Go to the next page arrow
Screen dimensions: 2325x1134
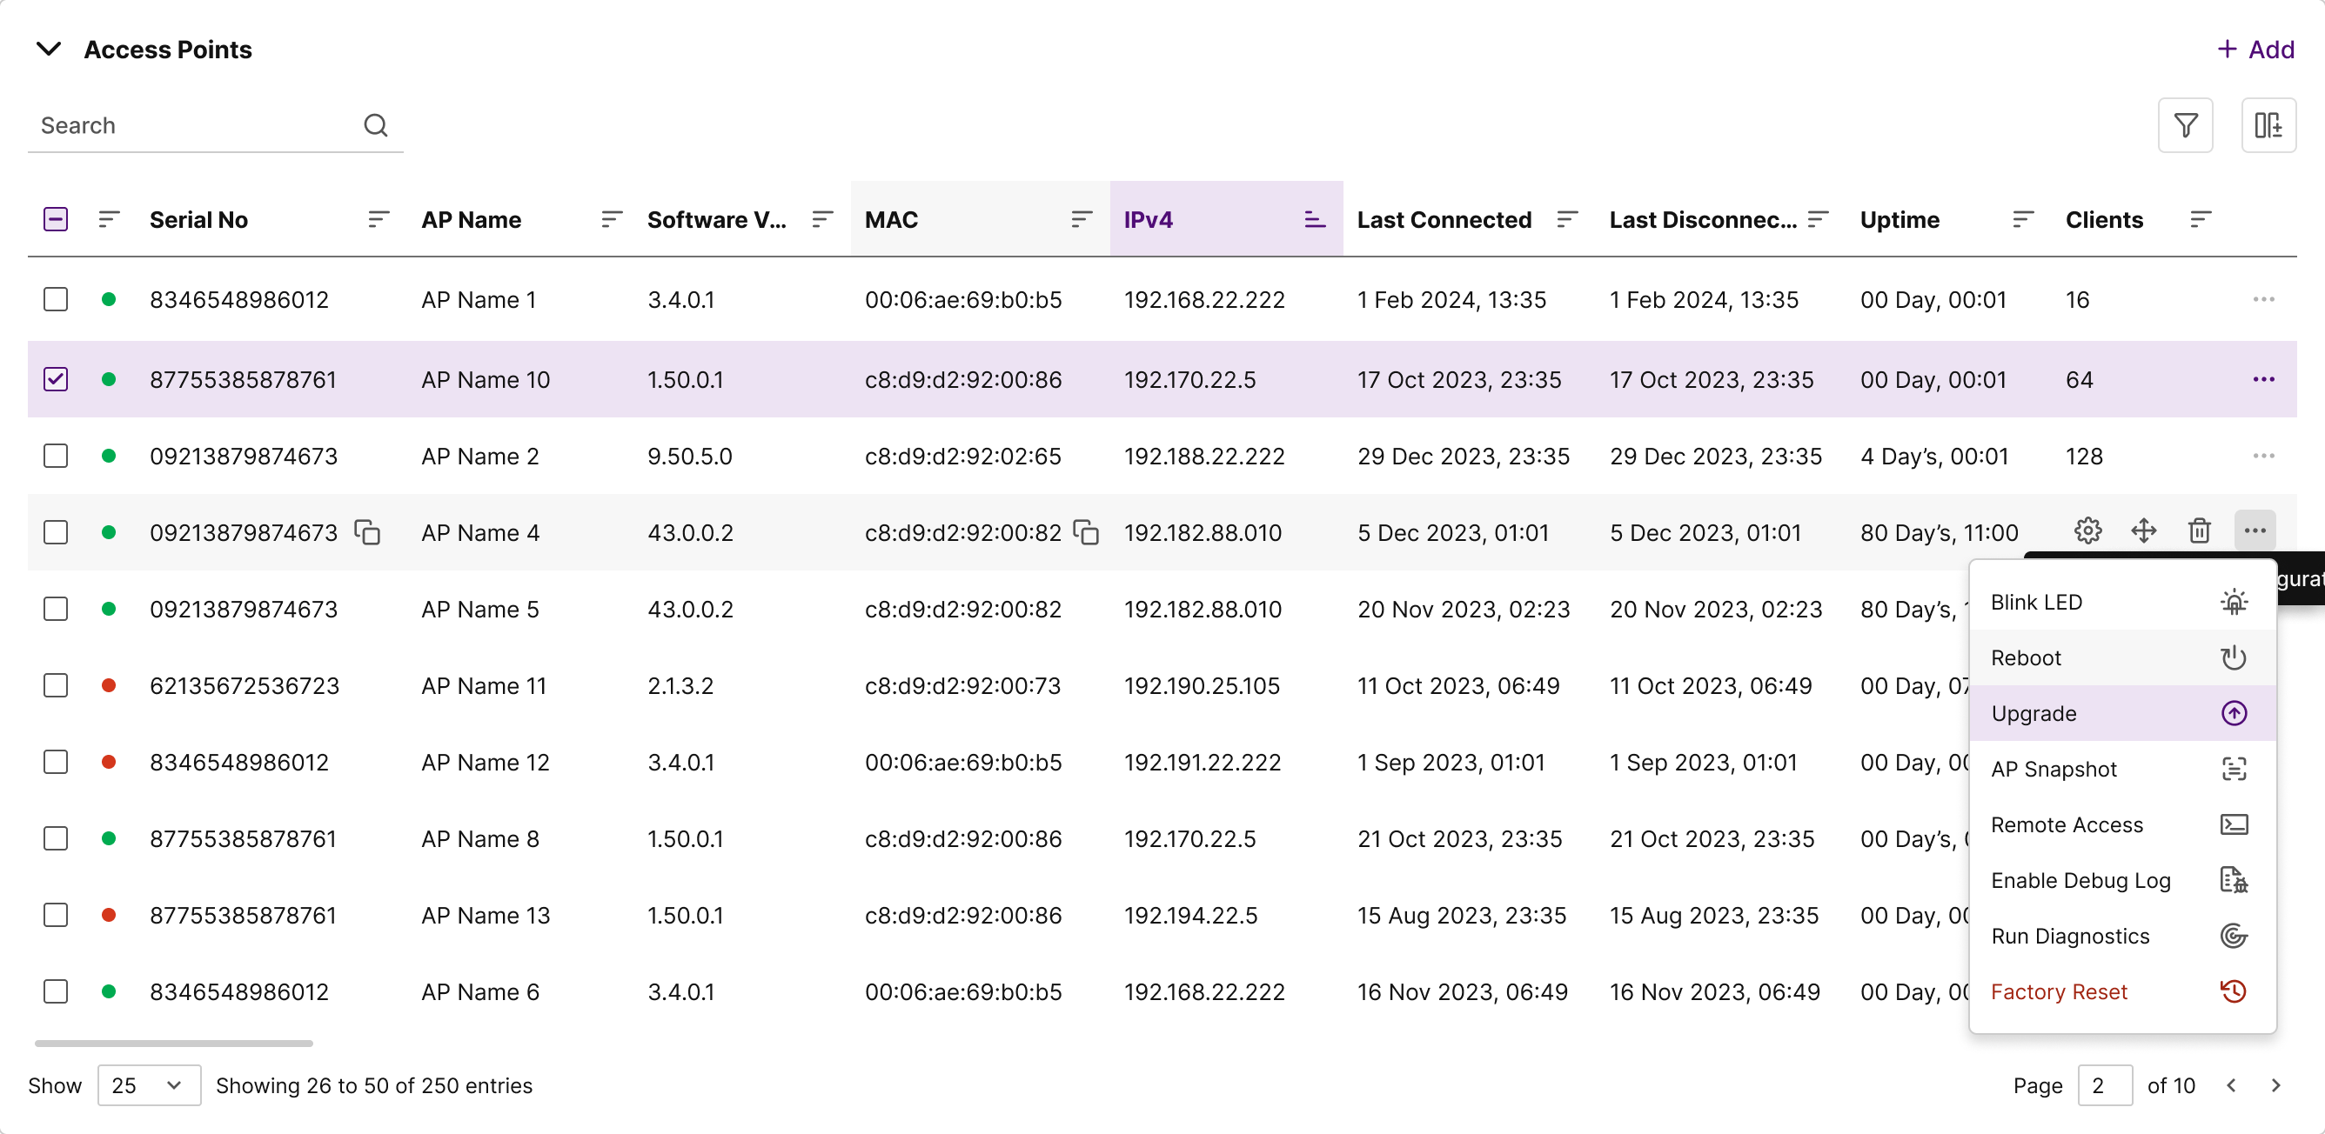click(2275, 1085)
